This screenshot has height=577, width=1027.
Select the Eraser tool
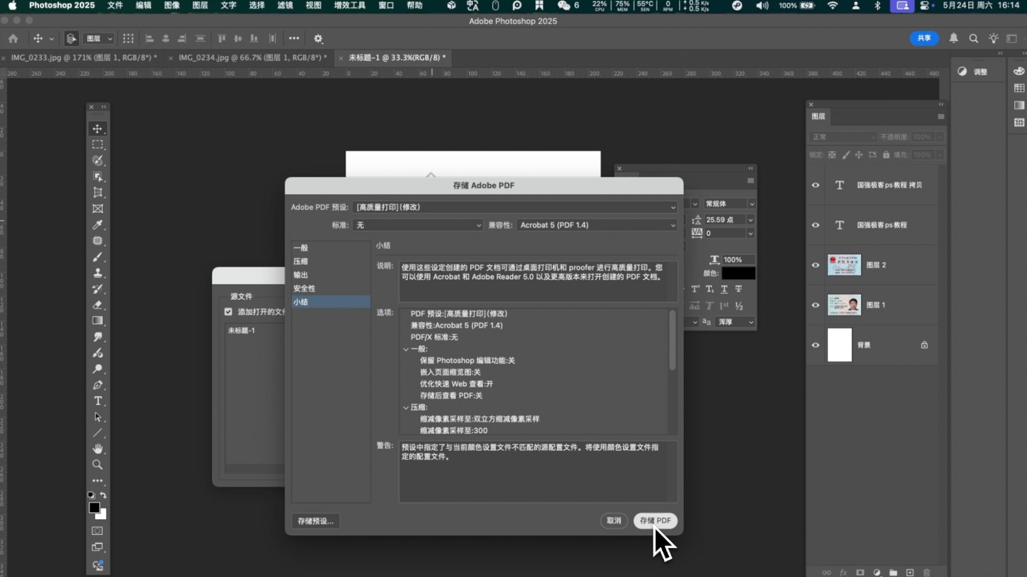click(x=97, y=305)
